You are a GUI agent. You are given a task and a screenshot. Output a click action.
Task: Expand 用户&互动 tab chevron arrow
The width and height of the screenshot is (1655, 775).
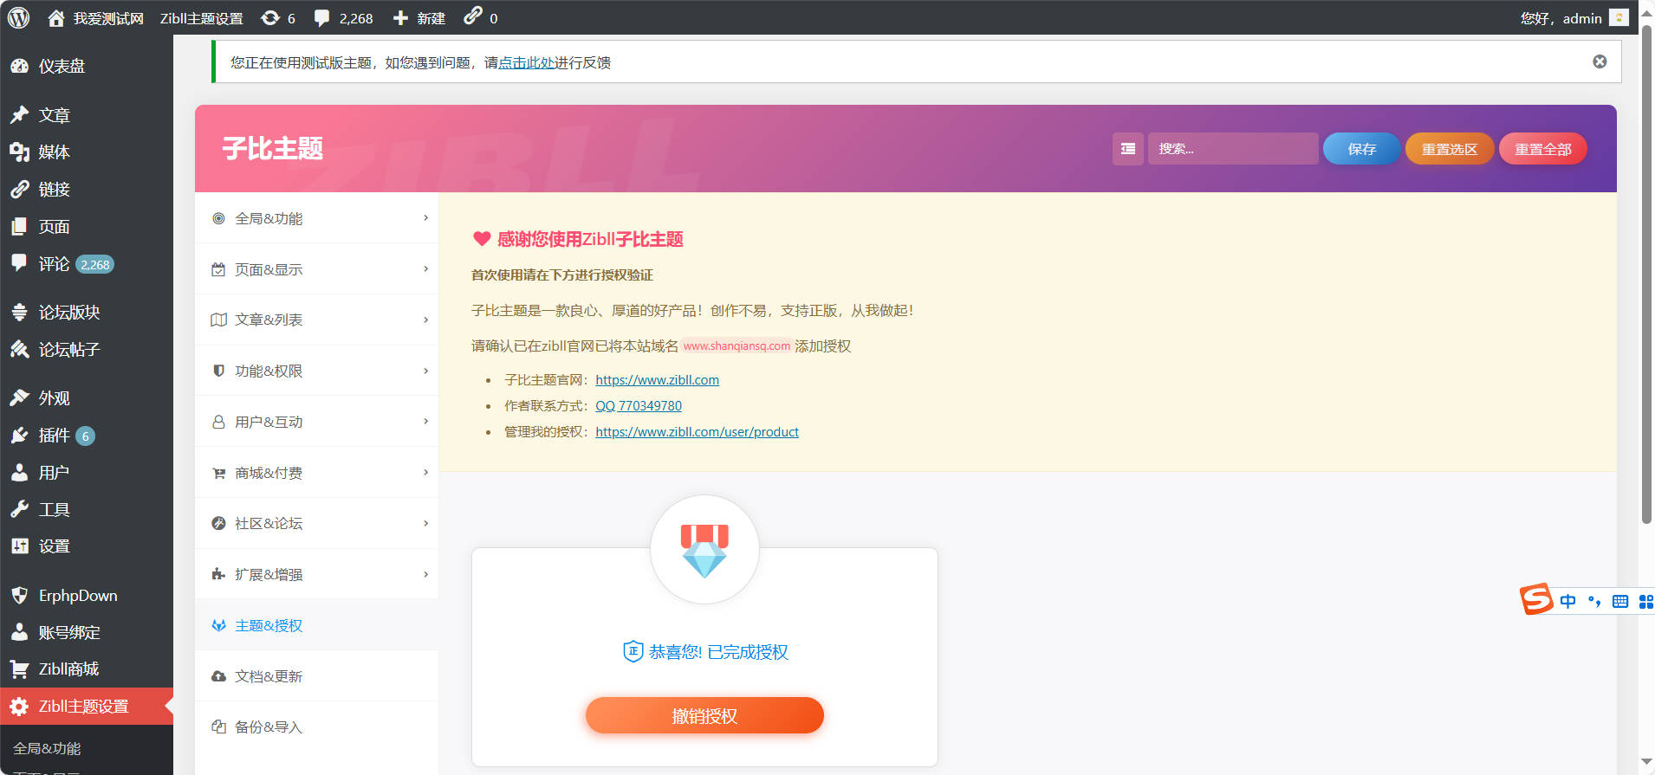pyautogui.click(x=425, y=421)
